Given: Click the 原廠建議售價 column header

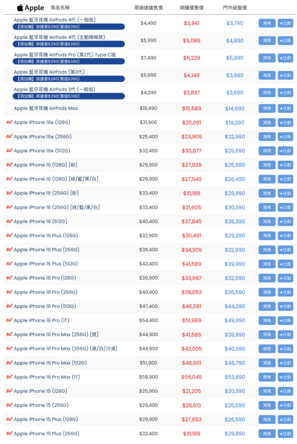Looking at the screenshot, I should click(x=148, y=8).
